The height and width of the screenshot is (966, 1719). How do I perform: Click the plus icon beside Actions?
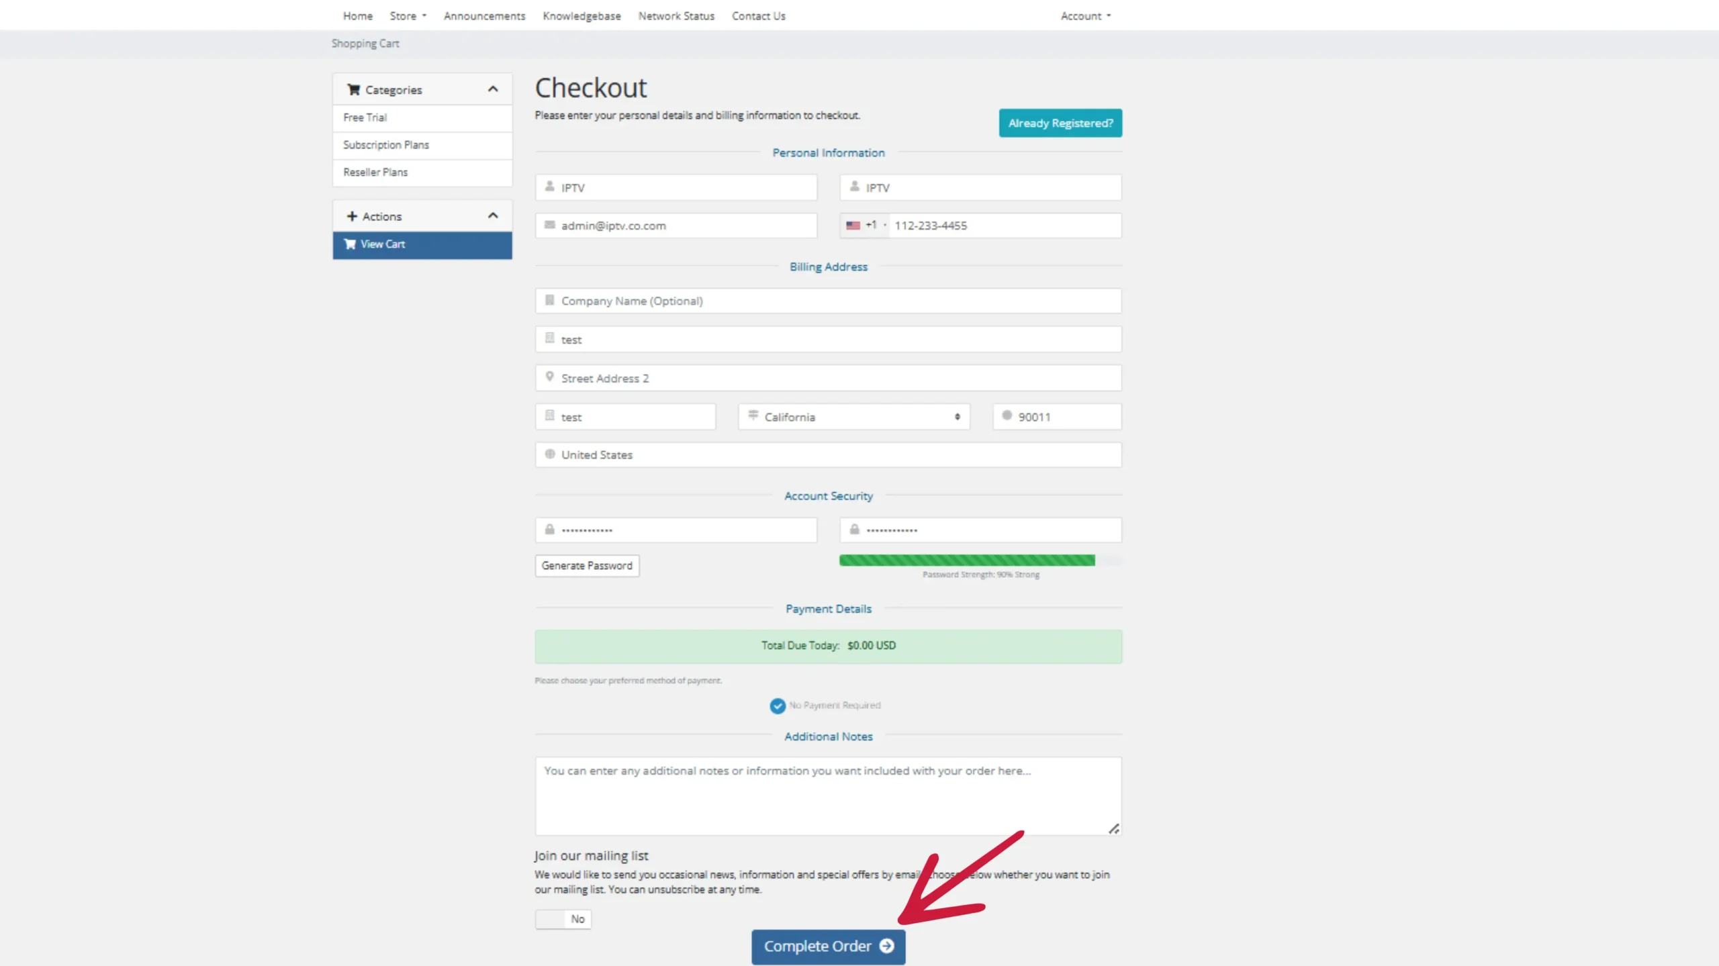tap(352, 216)
